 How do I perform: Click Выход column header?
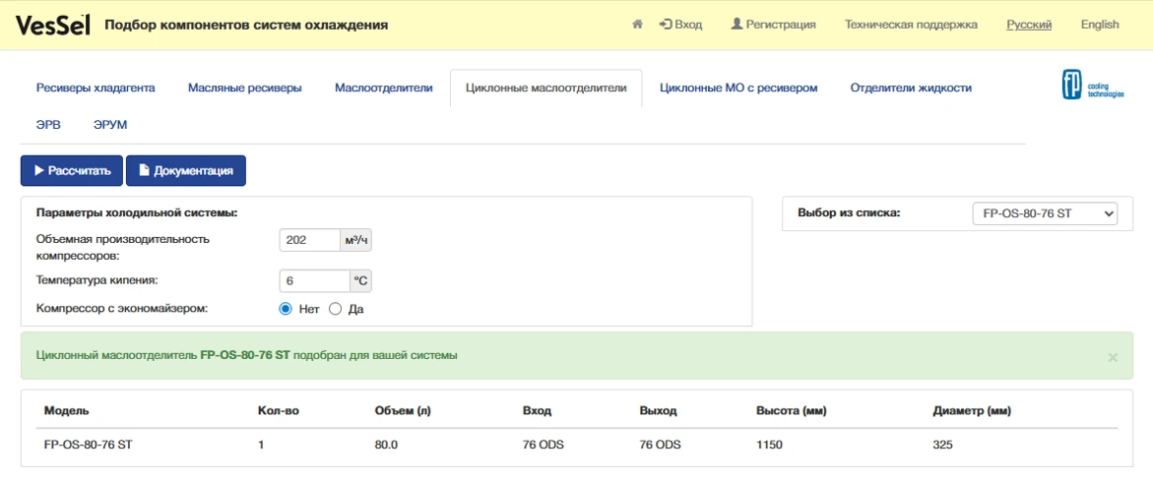658,411
